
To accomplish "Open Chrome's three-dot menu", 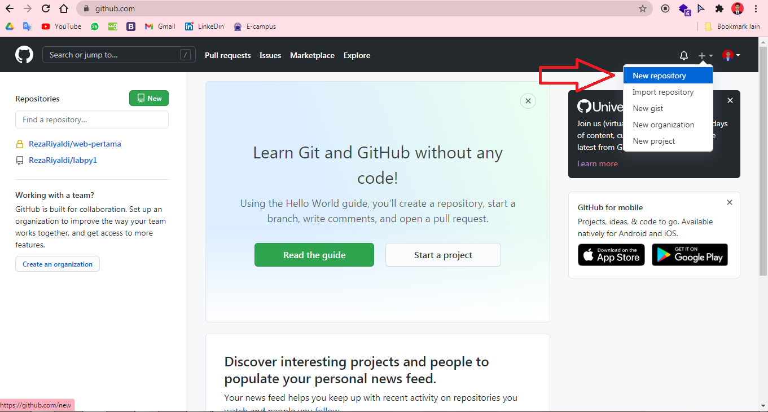I will click(x=756, y=8).
